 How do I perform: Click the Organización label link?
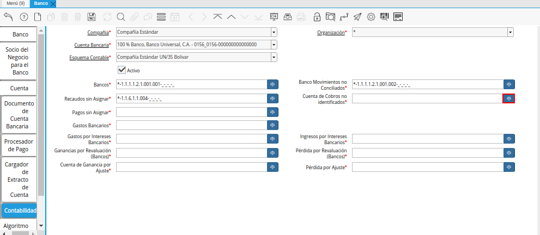coord(331,32)
